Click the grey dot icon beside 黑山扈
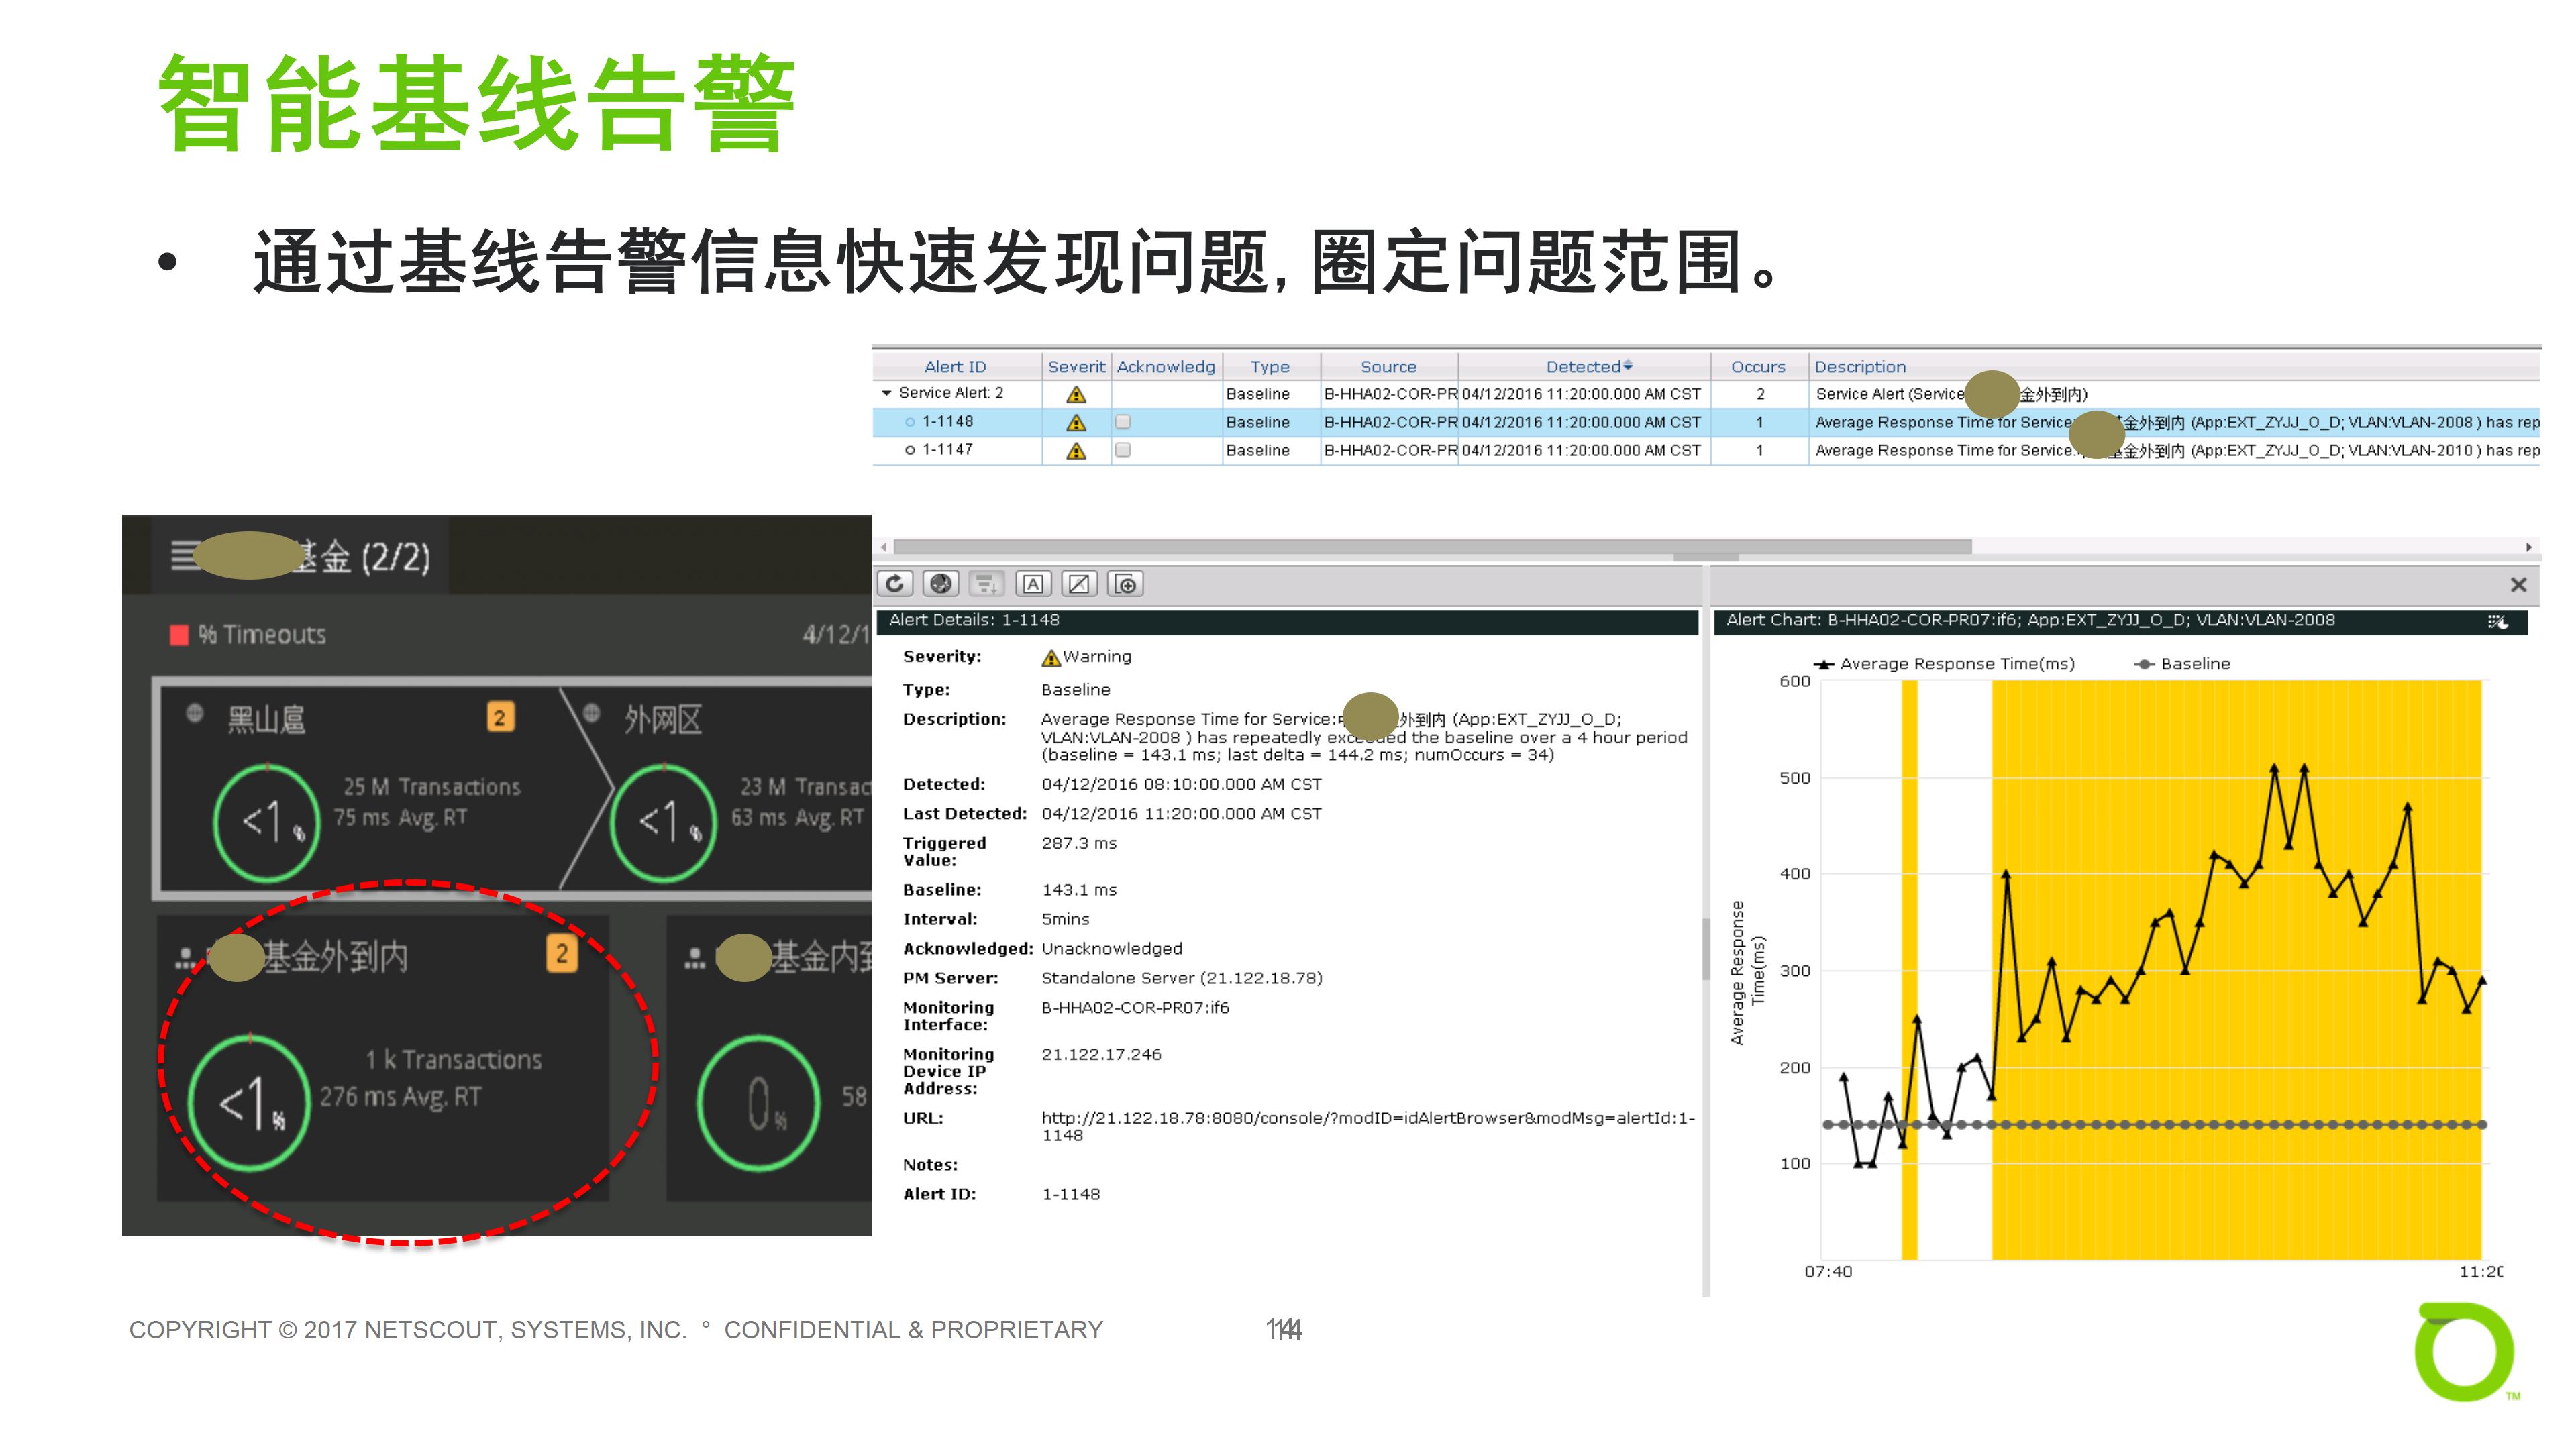The image size is (2576, 1449). pos(195,713)
